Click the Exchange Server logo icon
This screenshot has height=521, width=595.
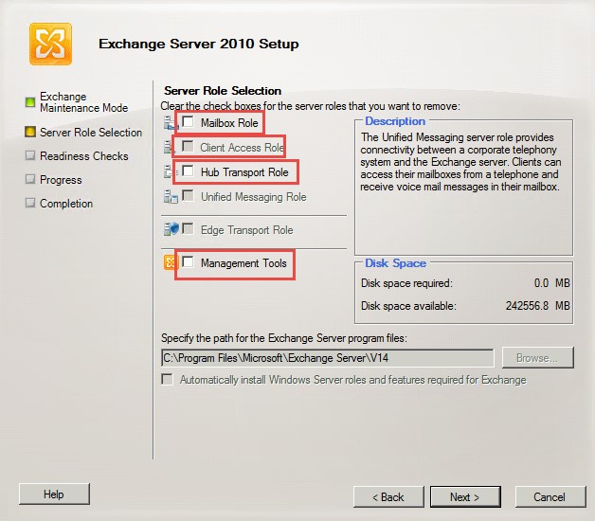pyautogui.click(x=50, y=44)
